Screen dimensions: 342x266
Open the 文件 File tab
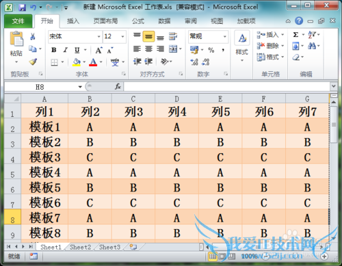click(x=18, y=21)
